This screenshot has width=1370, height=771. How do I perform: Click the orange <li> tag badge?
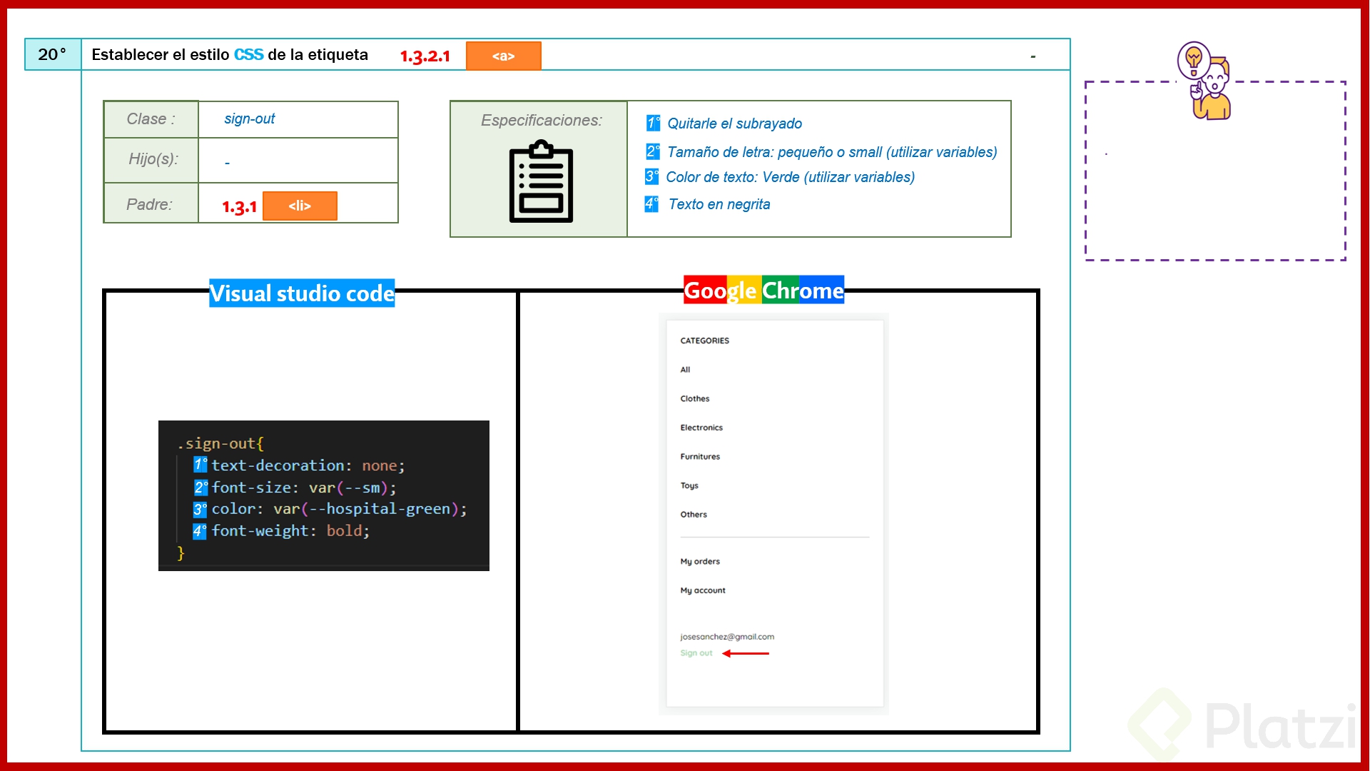pyautogui.click(x=300, y=206)
